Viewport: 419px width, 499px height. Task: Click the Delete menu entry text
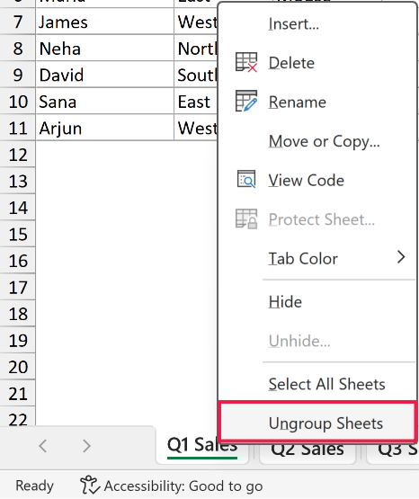pyautogui.click(x=291, y=63)
